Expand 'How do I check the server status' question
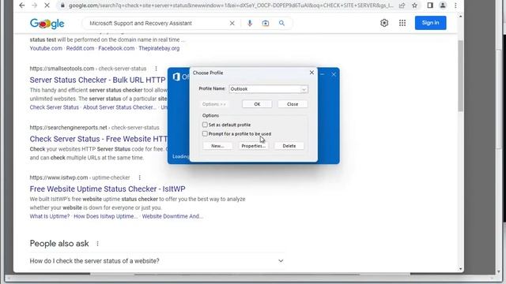 (157, 261)
